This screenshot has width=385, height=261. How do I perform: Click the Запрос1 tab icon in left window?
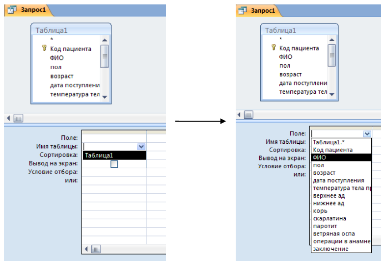click(x=12, y=10)
